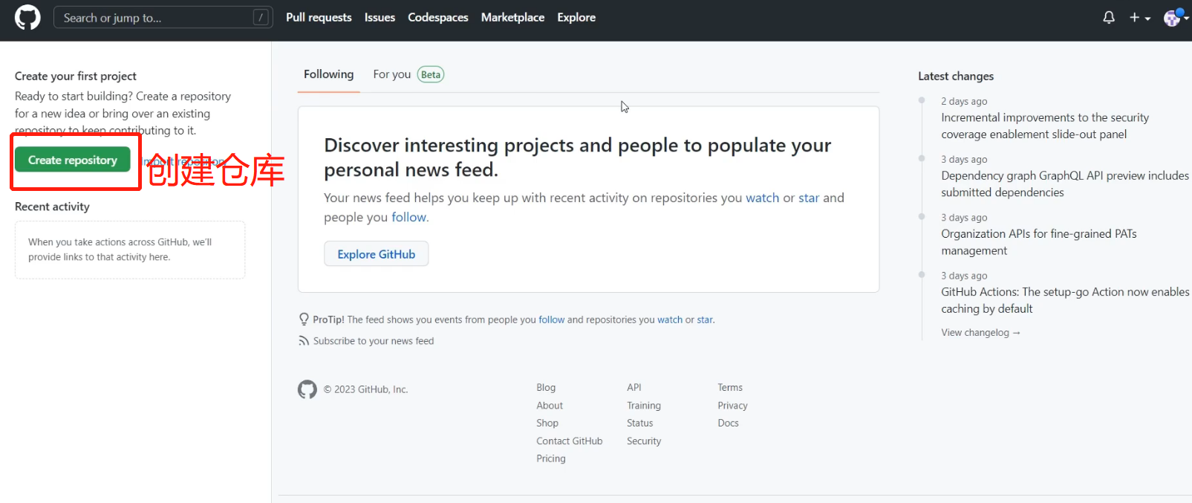1192x503 pixels.
Task: Open GitHub Actions setup-go caching changelog entry
Action: click(x=1065, y=300)
